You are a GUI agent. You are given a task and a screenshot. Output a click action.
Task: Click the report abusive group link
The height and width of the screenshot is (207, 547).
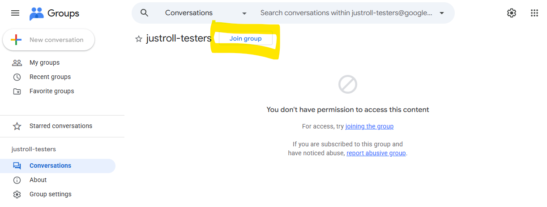[x=376, y=153]
